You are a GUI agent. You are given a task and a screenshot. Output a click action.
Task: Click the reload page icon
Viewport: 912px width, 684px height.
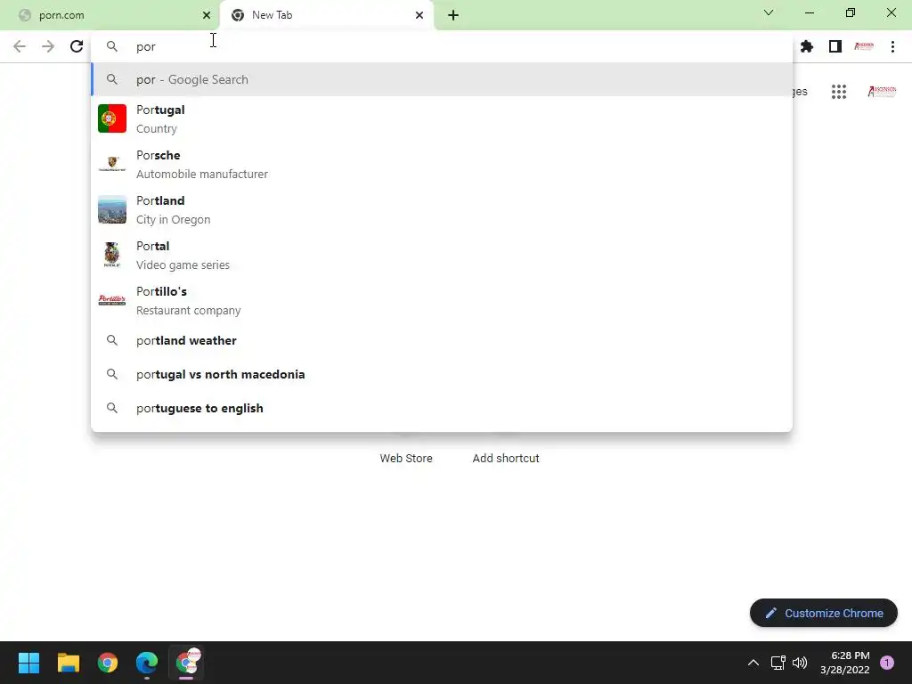point(77,46)
